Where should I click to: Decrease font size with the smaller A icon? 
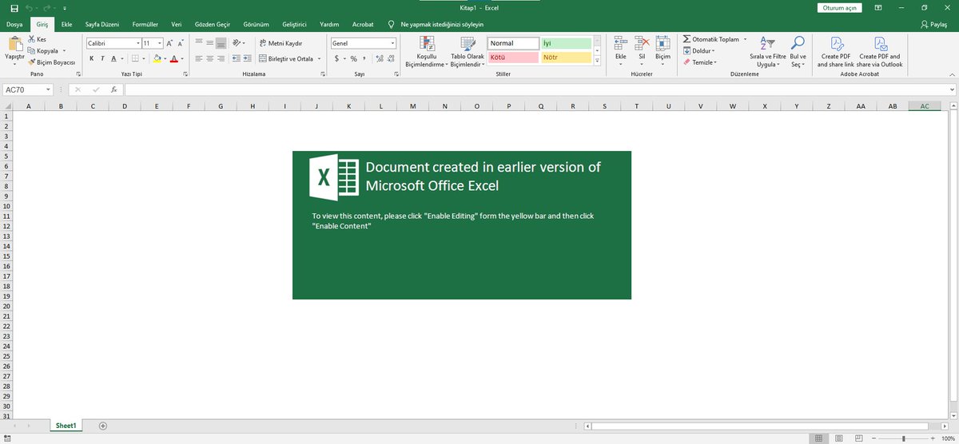pyautogui.click(x=181, y=43)
